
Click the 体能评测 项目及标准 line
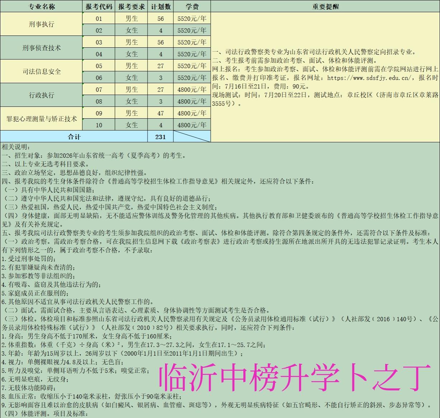pos(45,414)
